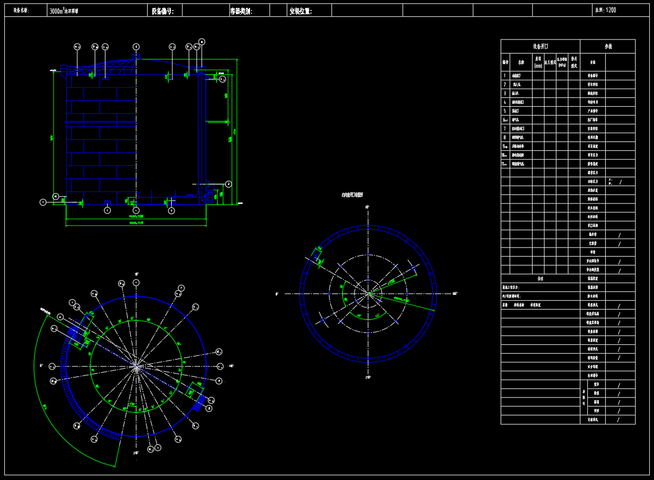Select row 1 in the nozzle table

point(540,76)
